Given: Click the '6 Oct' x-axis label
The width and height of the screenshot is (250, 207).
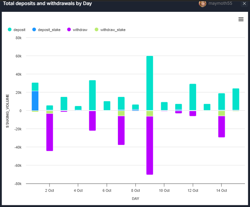Looking at the screenshot, I should pyautogui.click(x=107, y=190).
